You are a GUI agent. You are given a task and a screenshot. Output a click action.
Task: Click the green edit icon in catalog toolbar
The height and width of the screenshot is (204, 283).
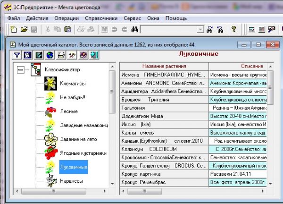pos(39,55)
